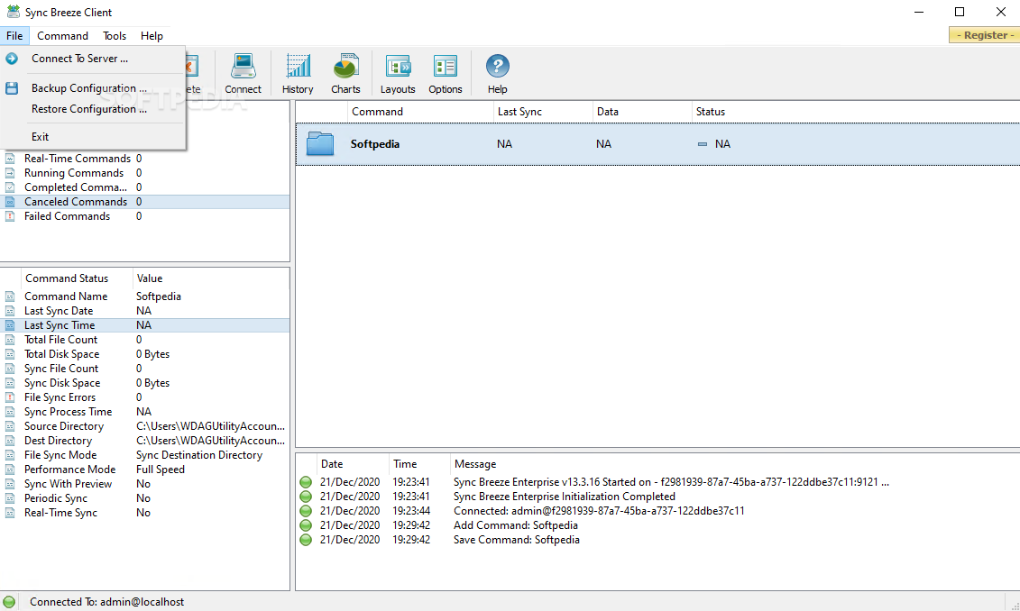Screen dimensions: 1020x611
Task: Select the Softpedia command row
Action: click(x=657, y=143)
